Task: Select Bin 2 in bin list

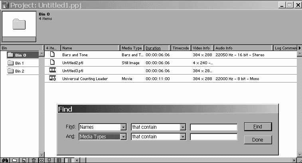Action: coord(19,71)
